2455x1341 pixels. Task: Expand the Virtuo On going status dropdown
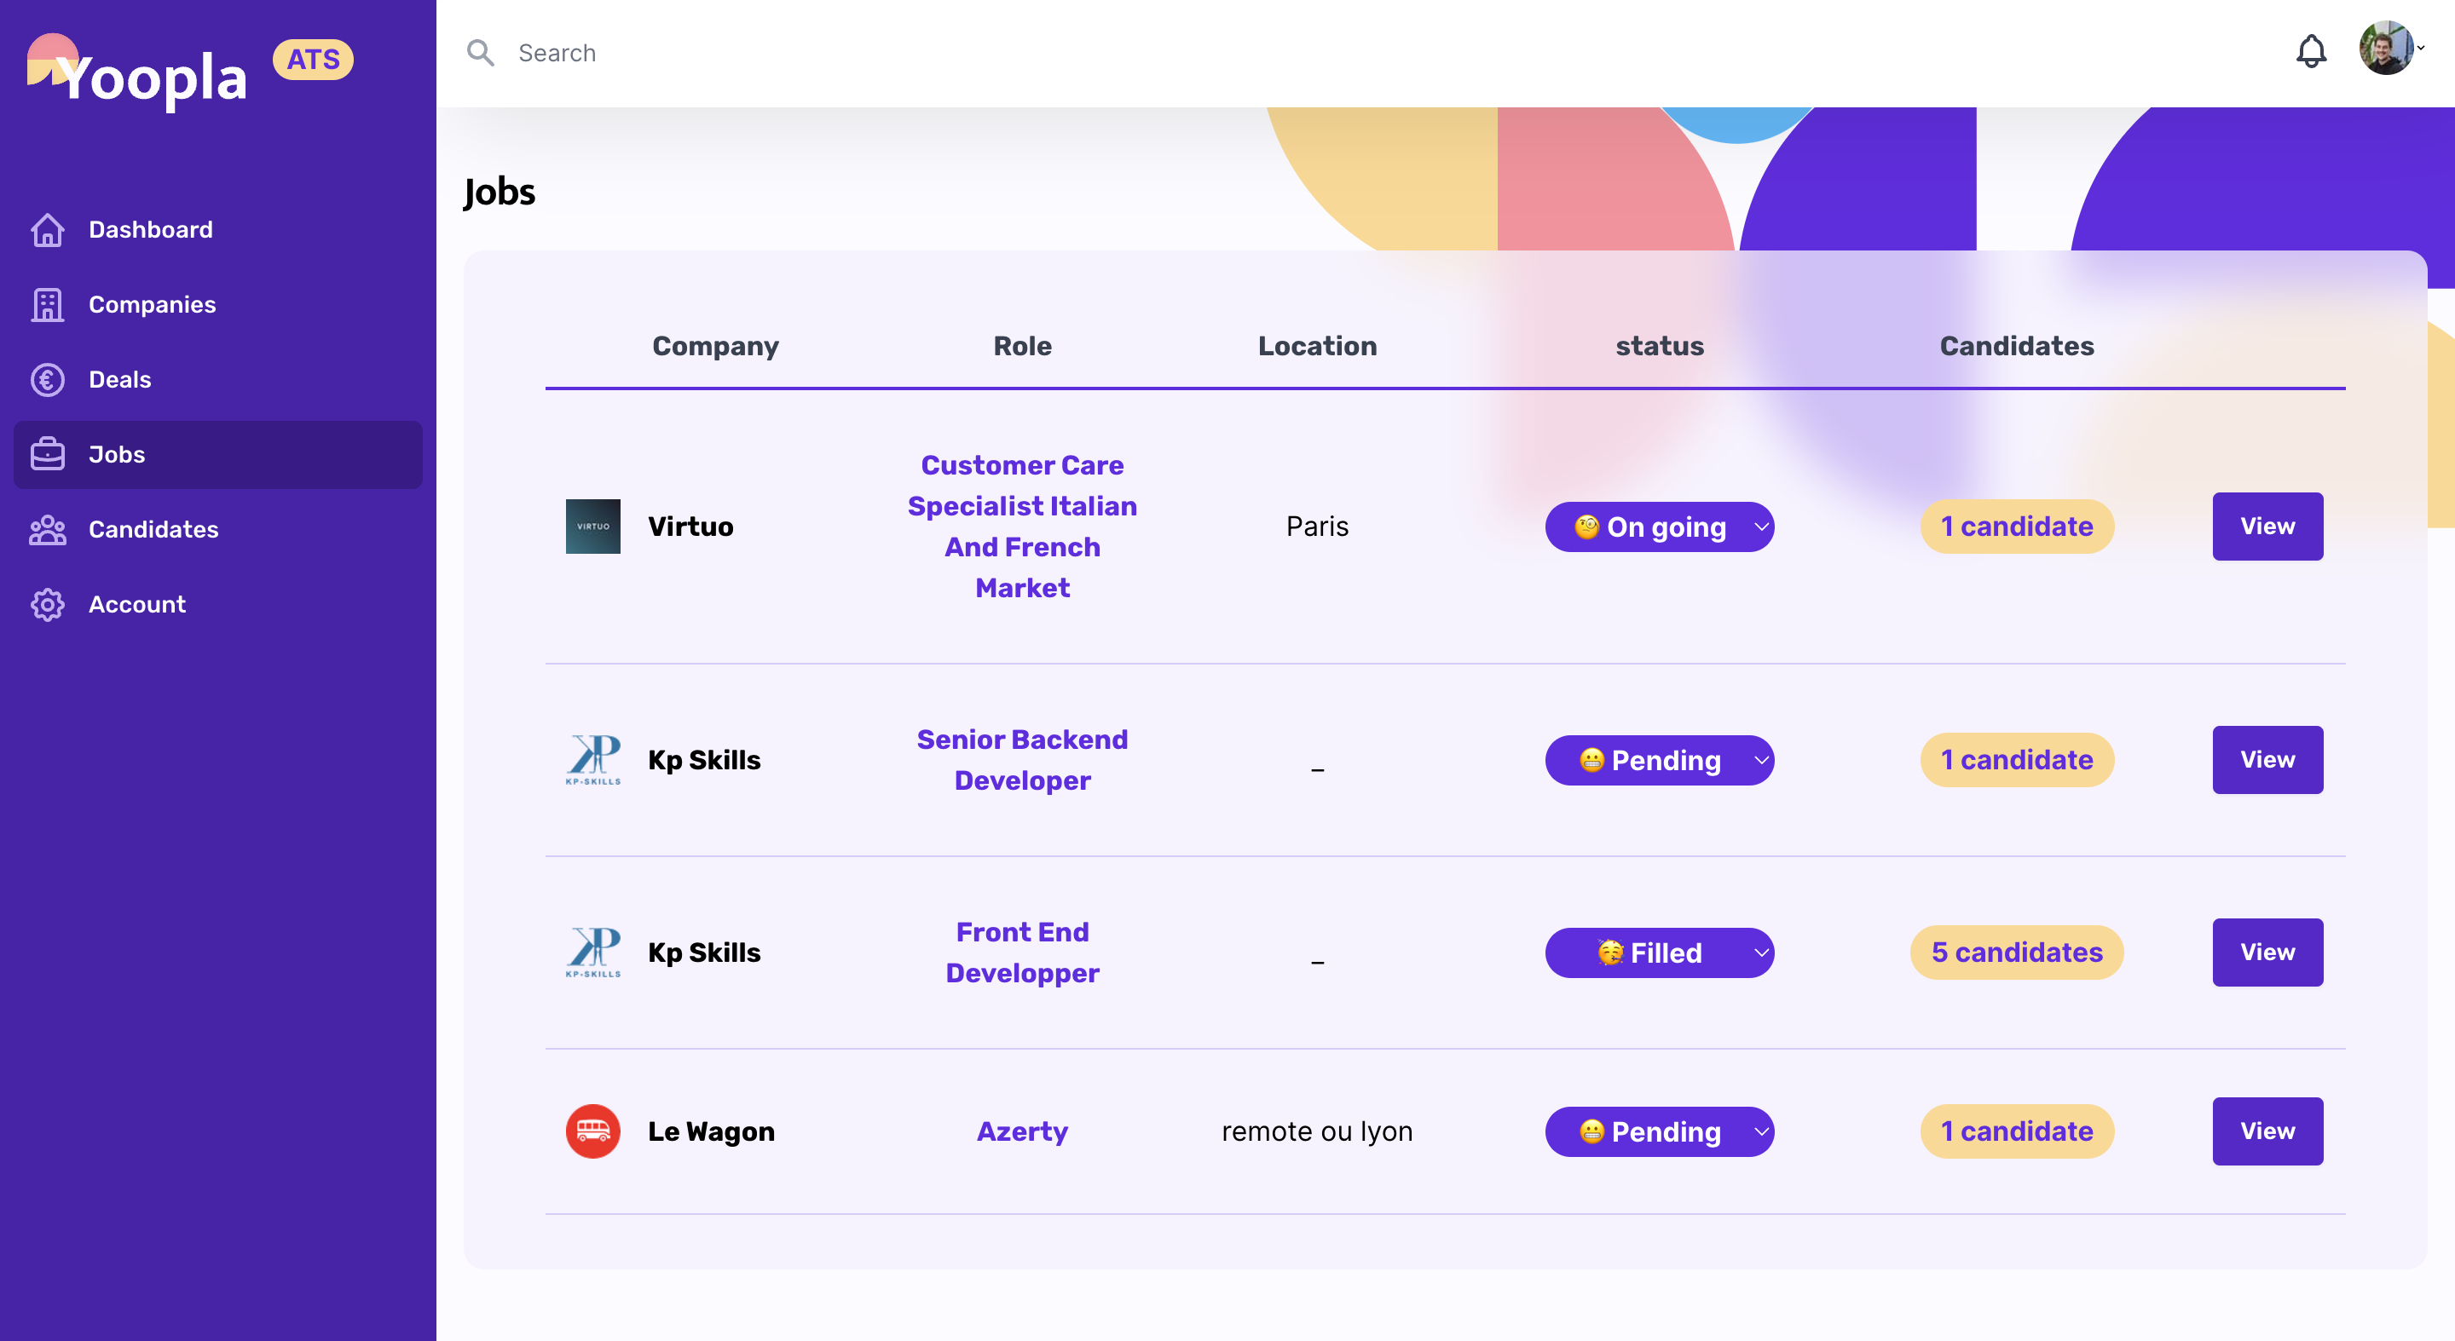[1659, 527]
